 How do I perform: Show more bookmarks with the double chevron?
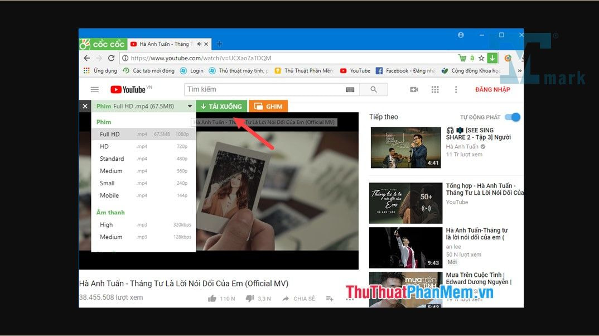(x=520, y=71)
